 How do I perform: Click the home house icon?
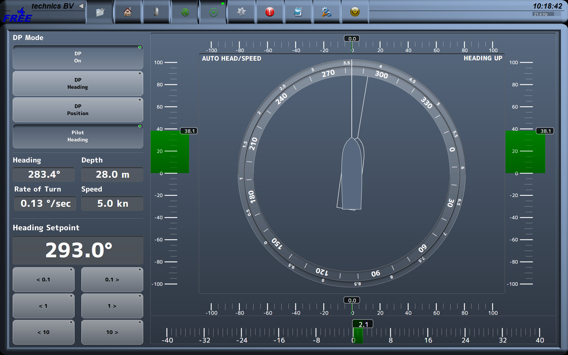point(128,12)
